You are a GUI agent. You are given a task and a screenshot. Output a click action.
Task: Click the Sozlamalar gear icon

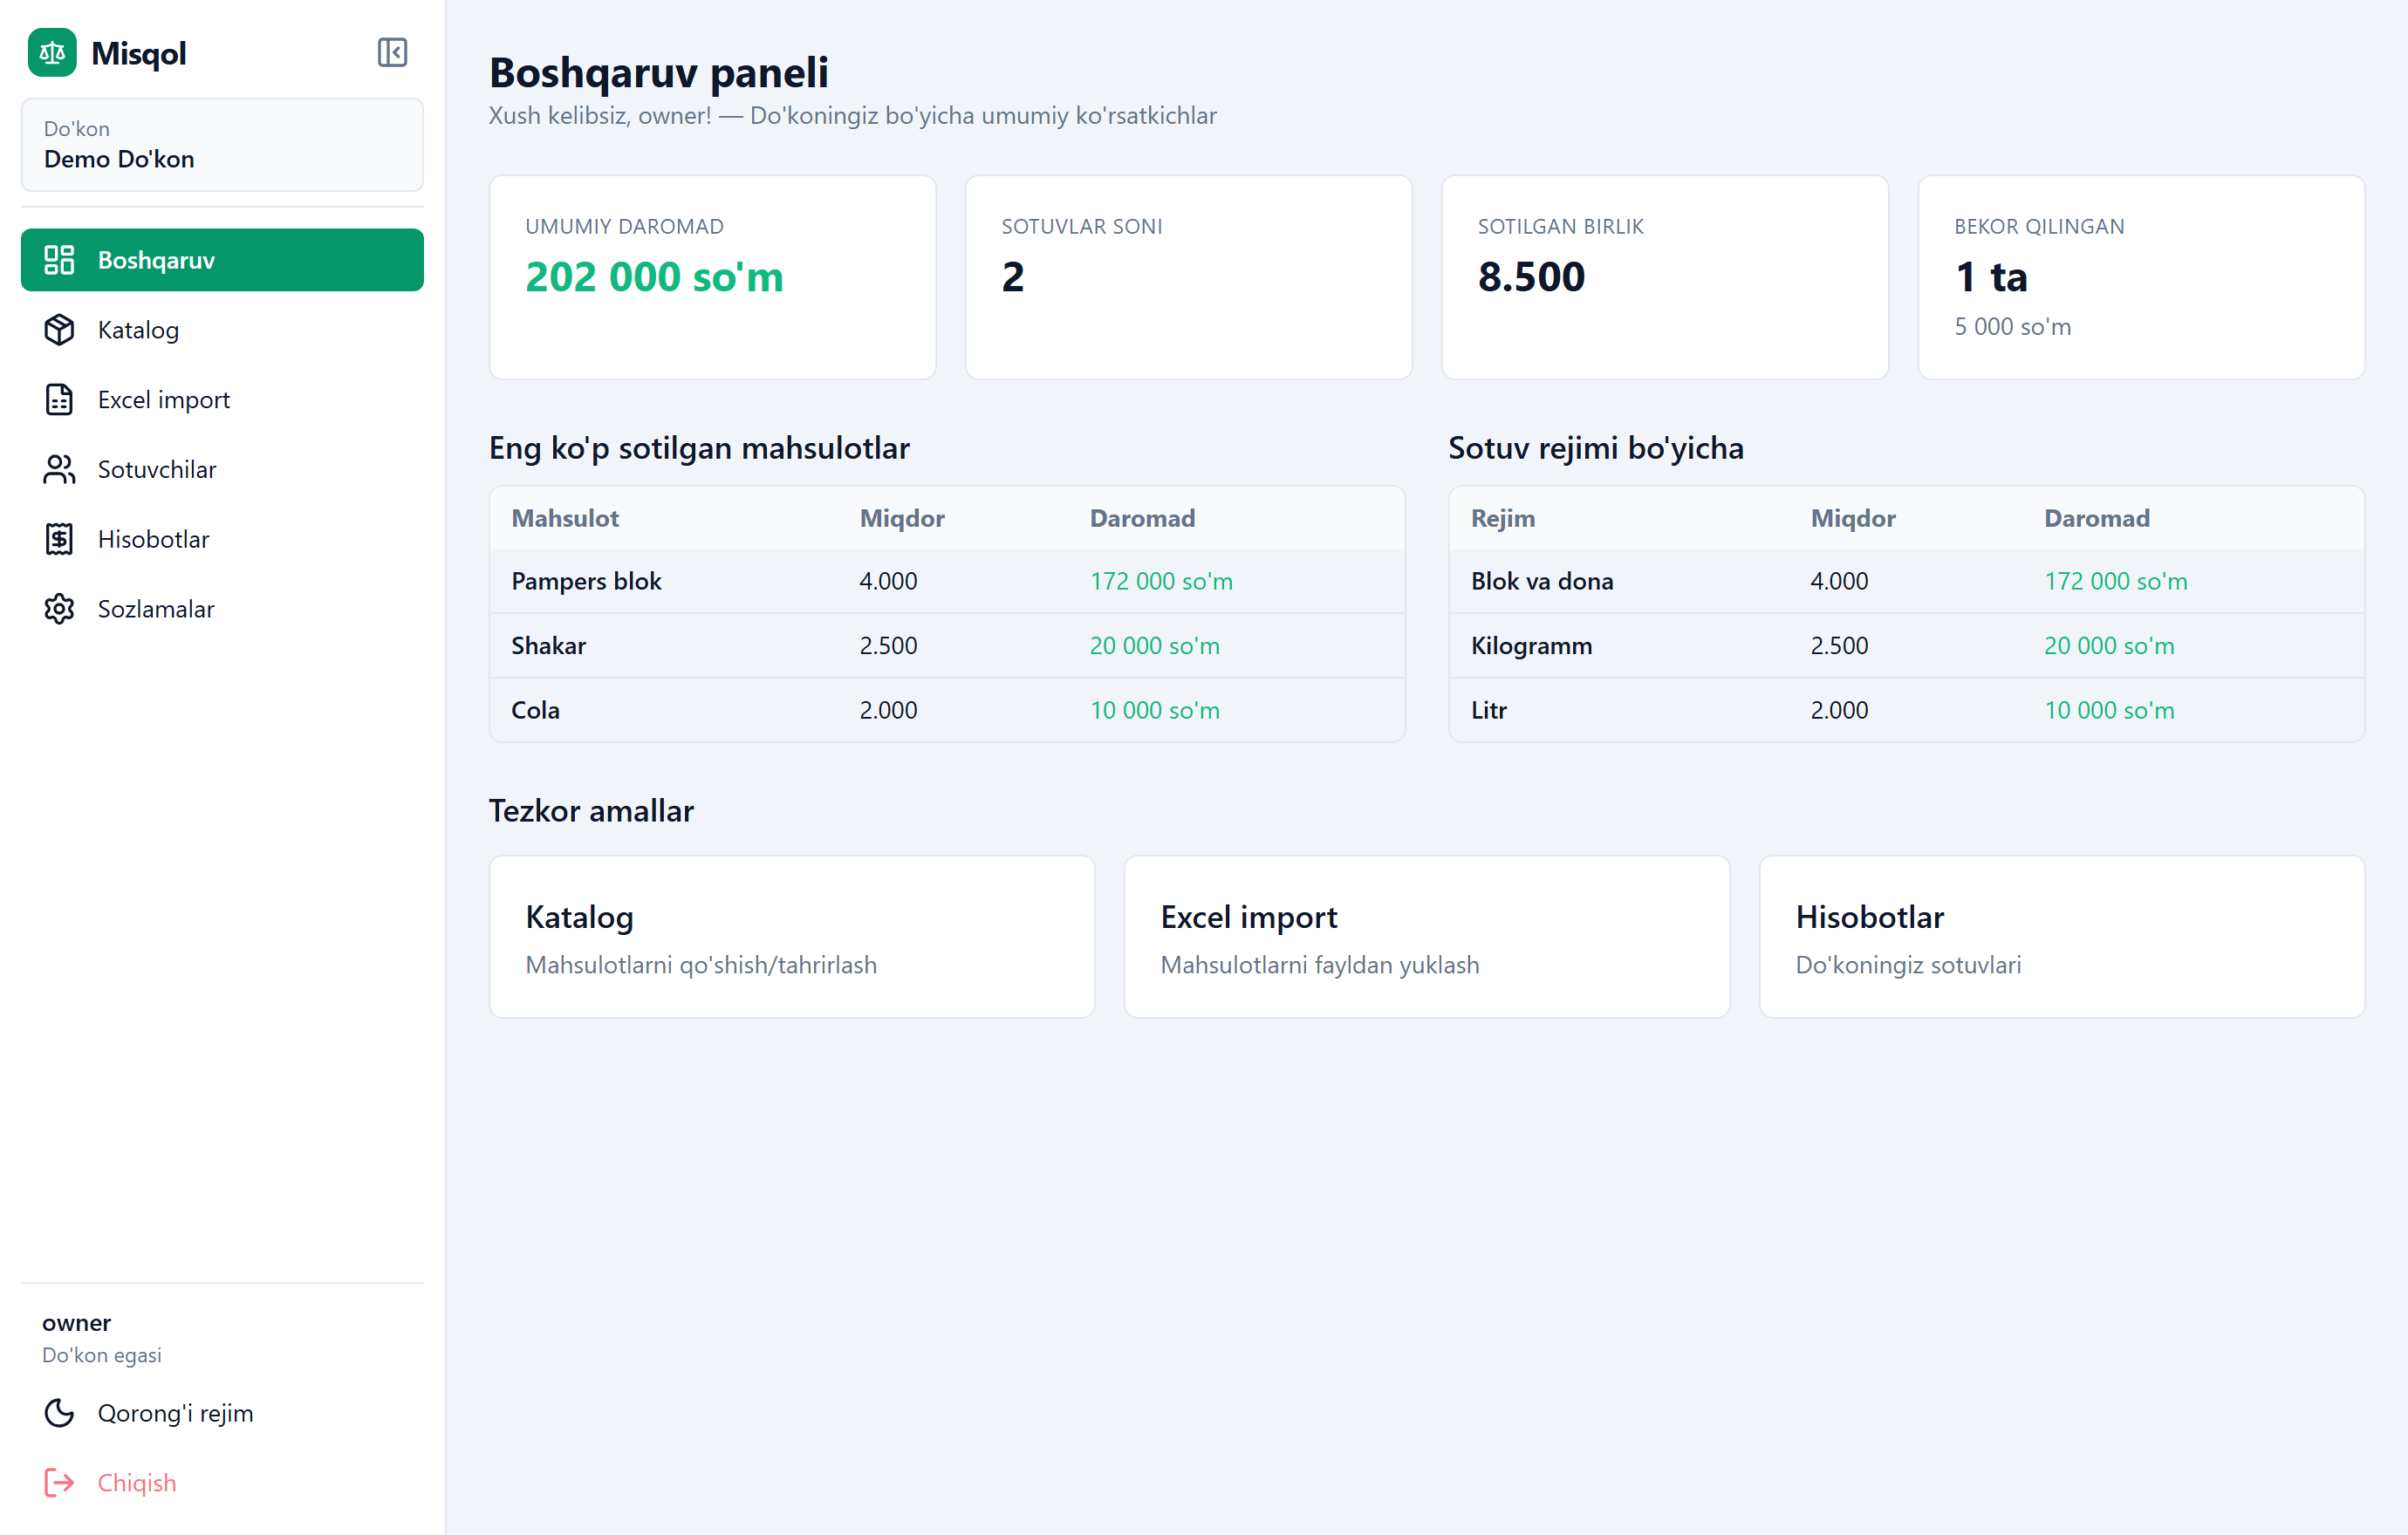(x=59, y=610)
